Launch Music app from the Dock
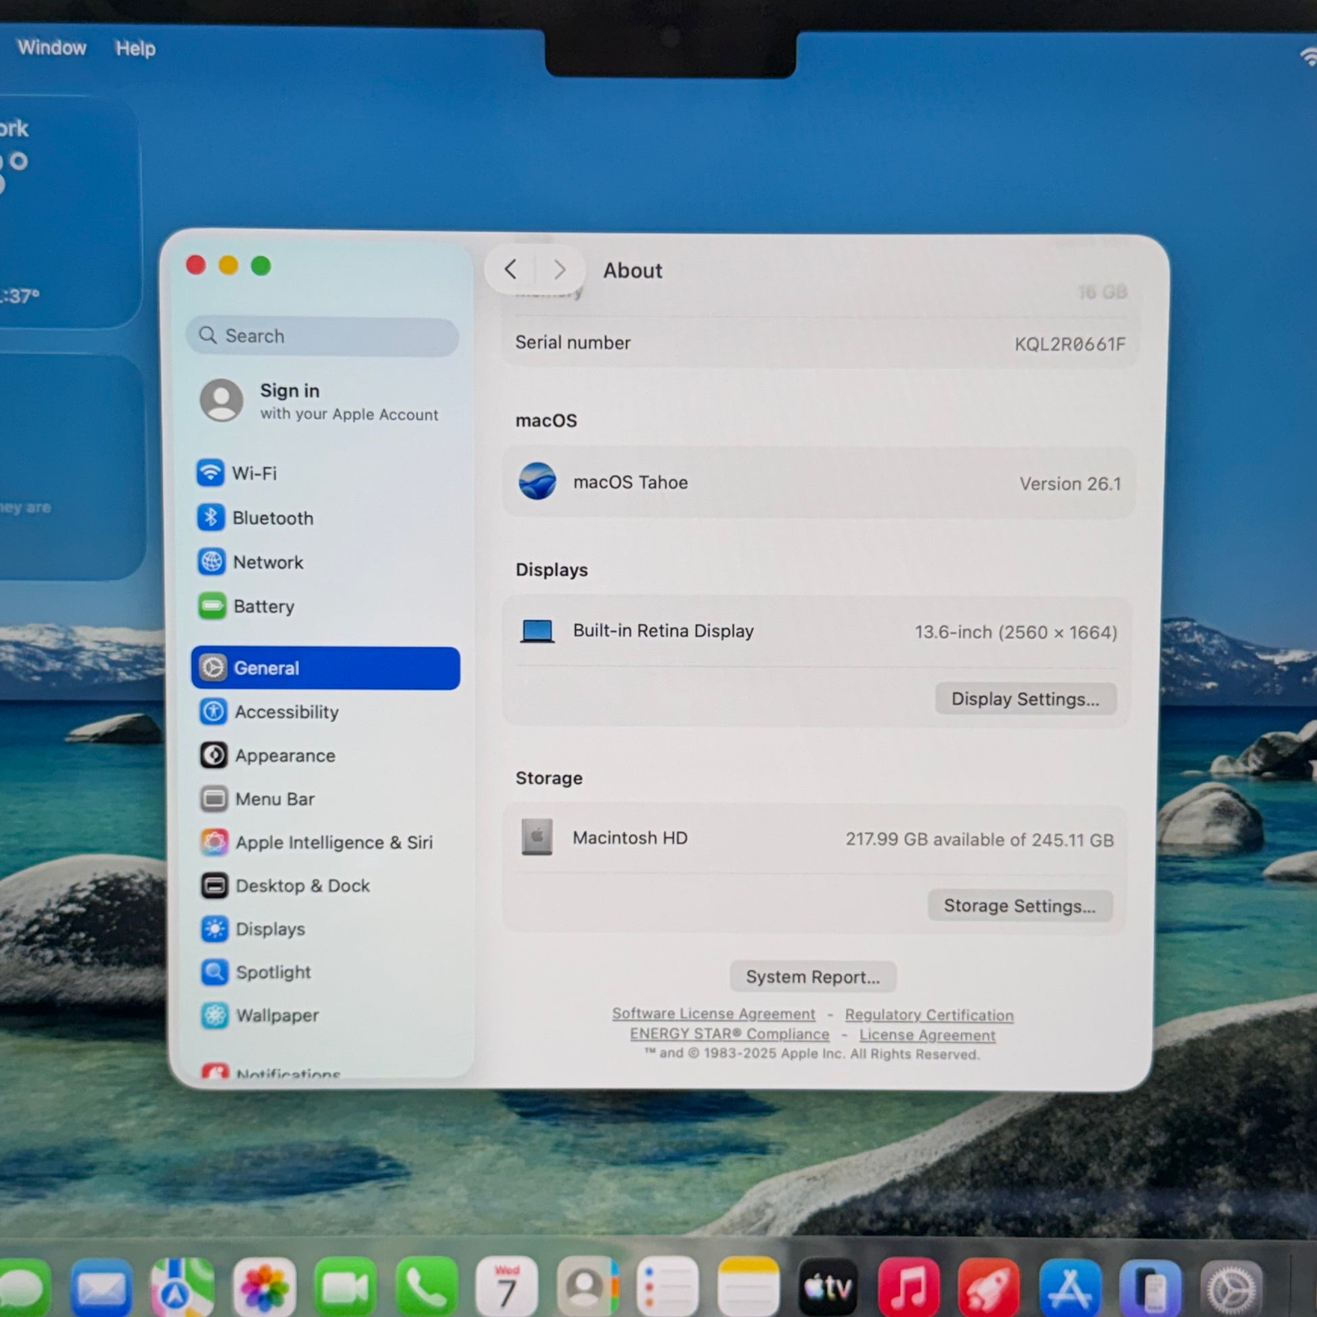This screenshot has width=1317, height=1317. pyautogui.click(x=908, y=1287)
